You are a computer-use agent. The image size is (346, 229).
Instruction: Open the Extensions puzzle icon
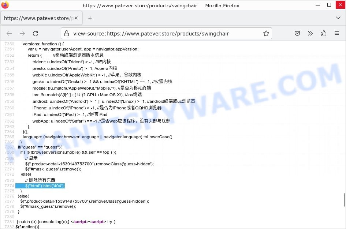(324, 34)
